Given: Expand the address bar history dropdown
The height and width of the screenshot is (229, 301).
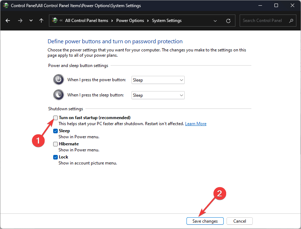Looking at the screenshot, I should (215, 21).
